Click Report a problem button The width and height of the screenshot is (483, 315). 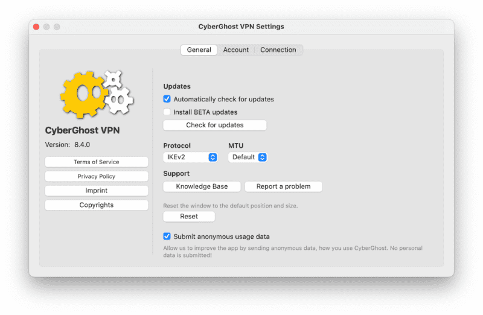(283, 186)
